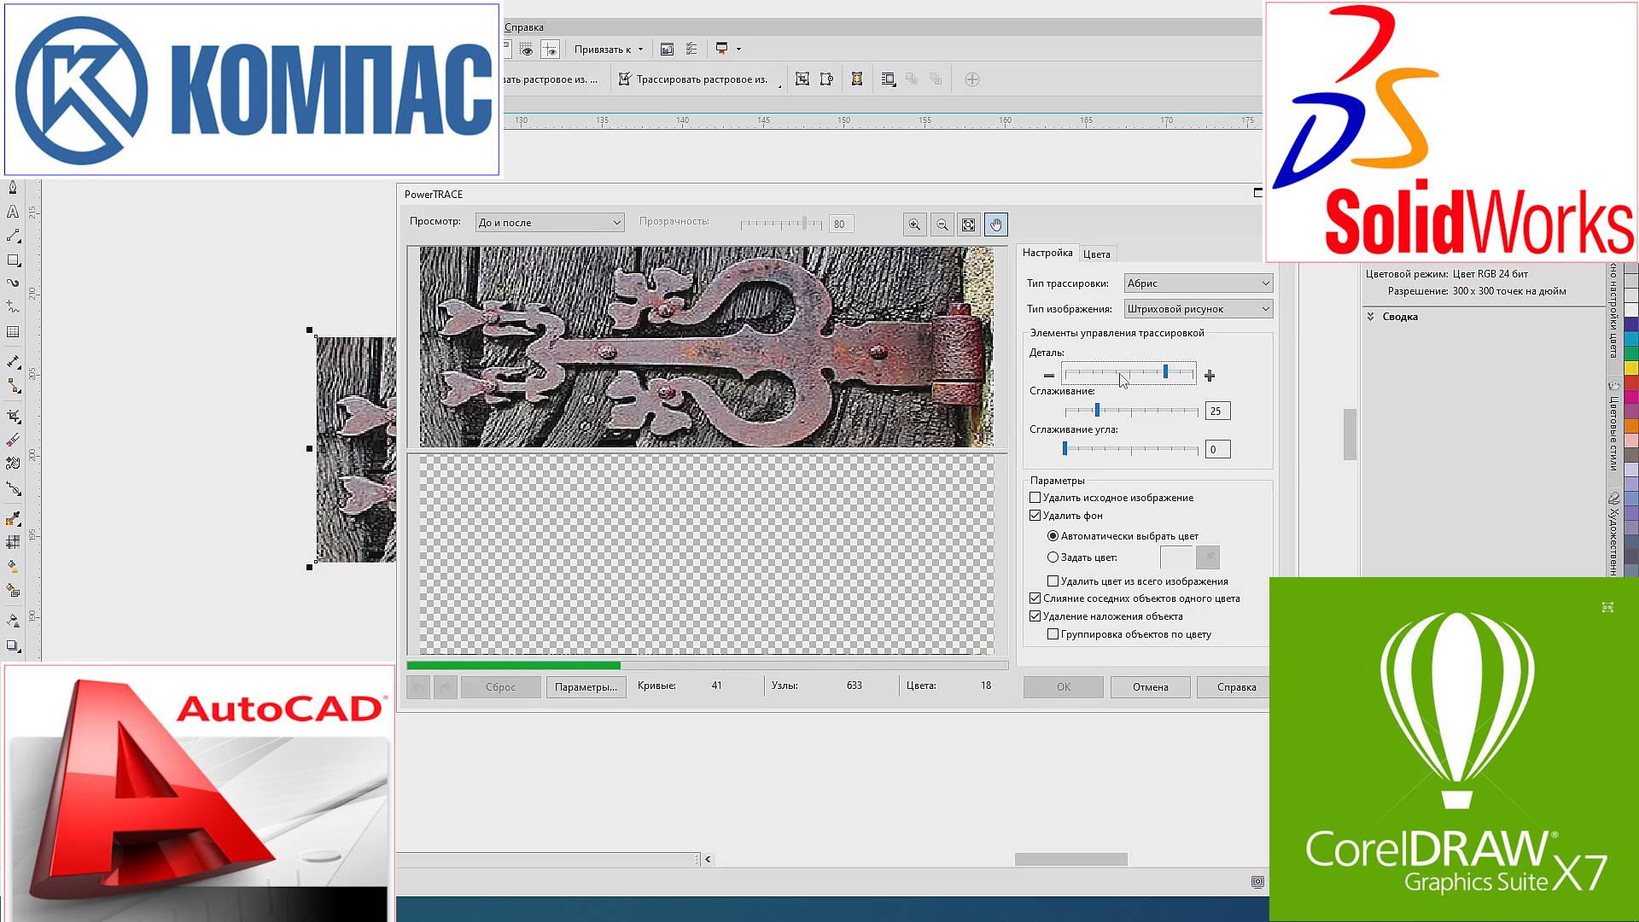Click the Сглаживание slider track
The image size is (1639, 922).
[1131, 411]
